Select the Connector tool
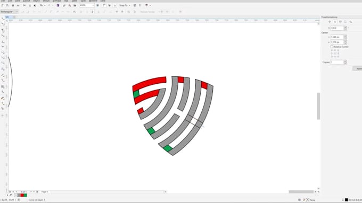Screen dimensions: 362x203 click(3, 81)
